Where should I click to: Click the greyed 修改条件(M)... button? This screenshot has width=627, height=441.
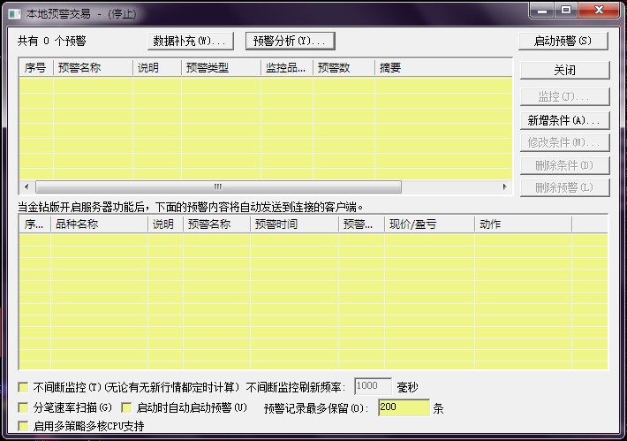564,142
